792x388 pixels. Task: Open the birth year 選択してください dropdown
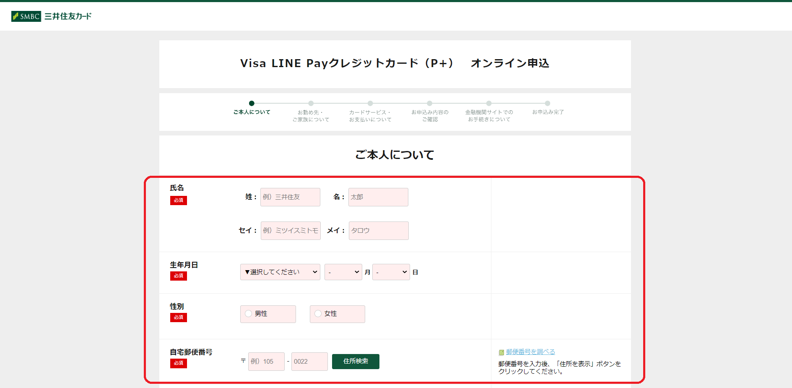point(280,272)
